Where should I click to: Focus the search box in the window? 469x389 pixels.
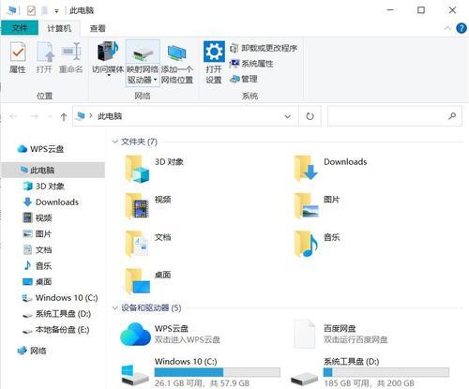395,116
